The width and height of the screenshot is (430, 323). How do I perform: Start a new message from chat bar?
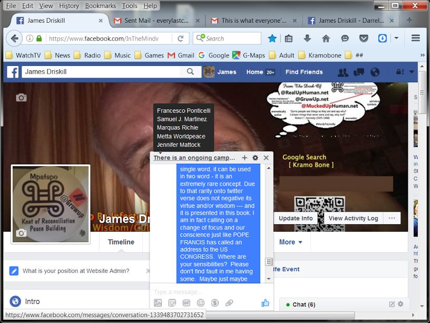(392, 304)
